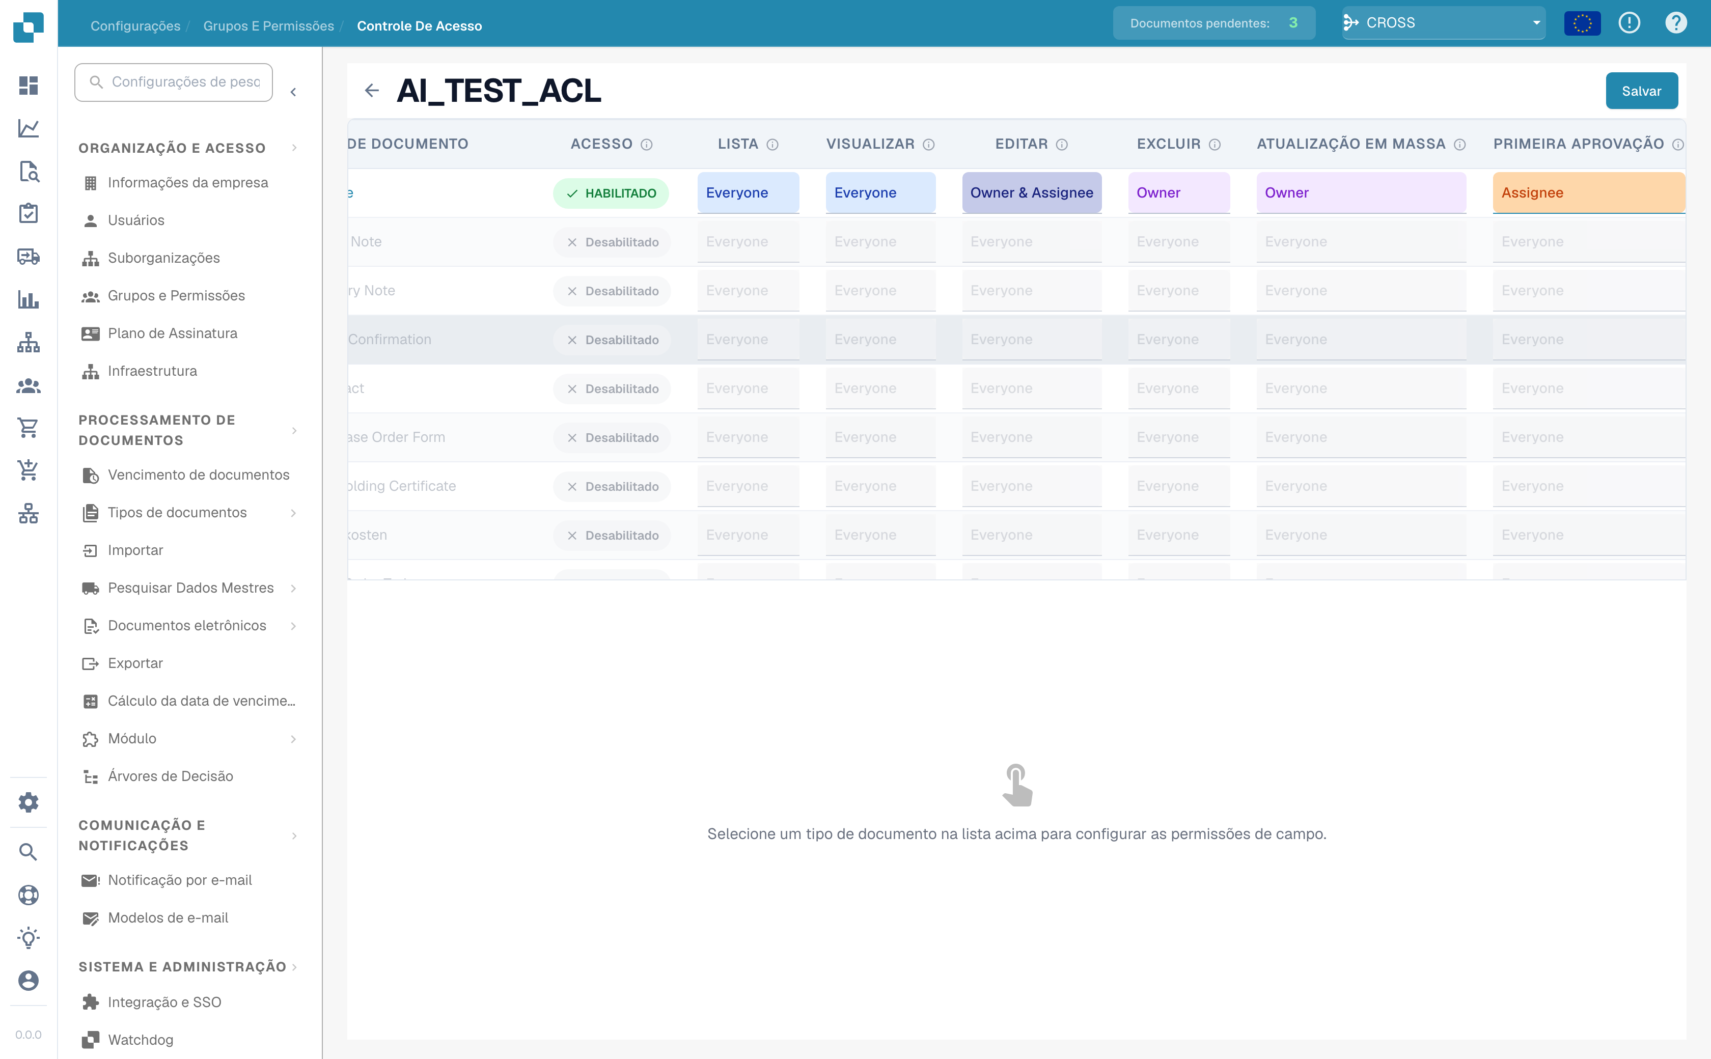Open the analytics line chart icon
Viewport: 1711px width, 1059px height.
[x=28, y=128]
